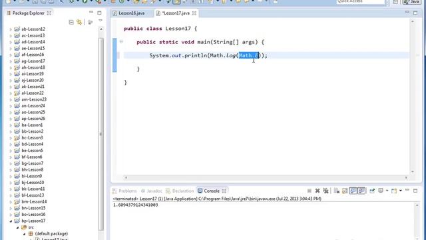Toggle the Pin Console icon
426x240 pixels.
pyautogui.click(x=372, y=191)
